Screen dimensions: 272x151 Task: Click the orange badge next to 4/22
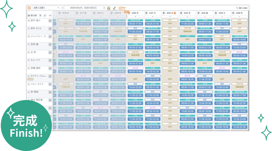pyautogui.click(x=175, y=13)
